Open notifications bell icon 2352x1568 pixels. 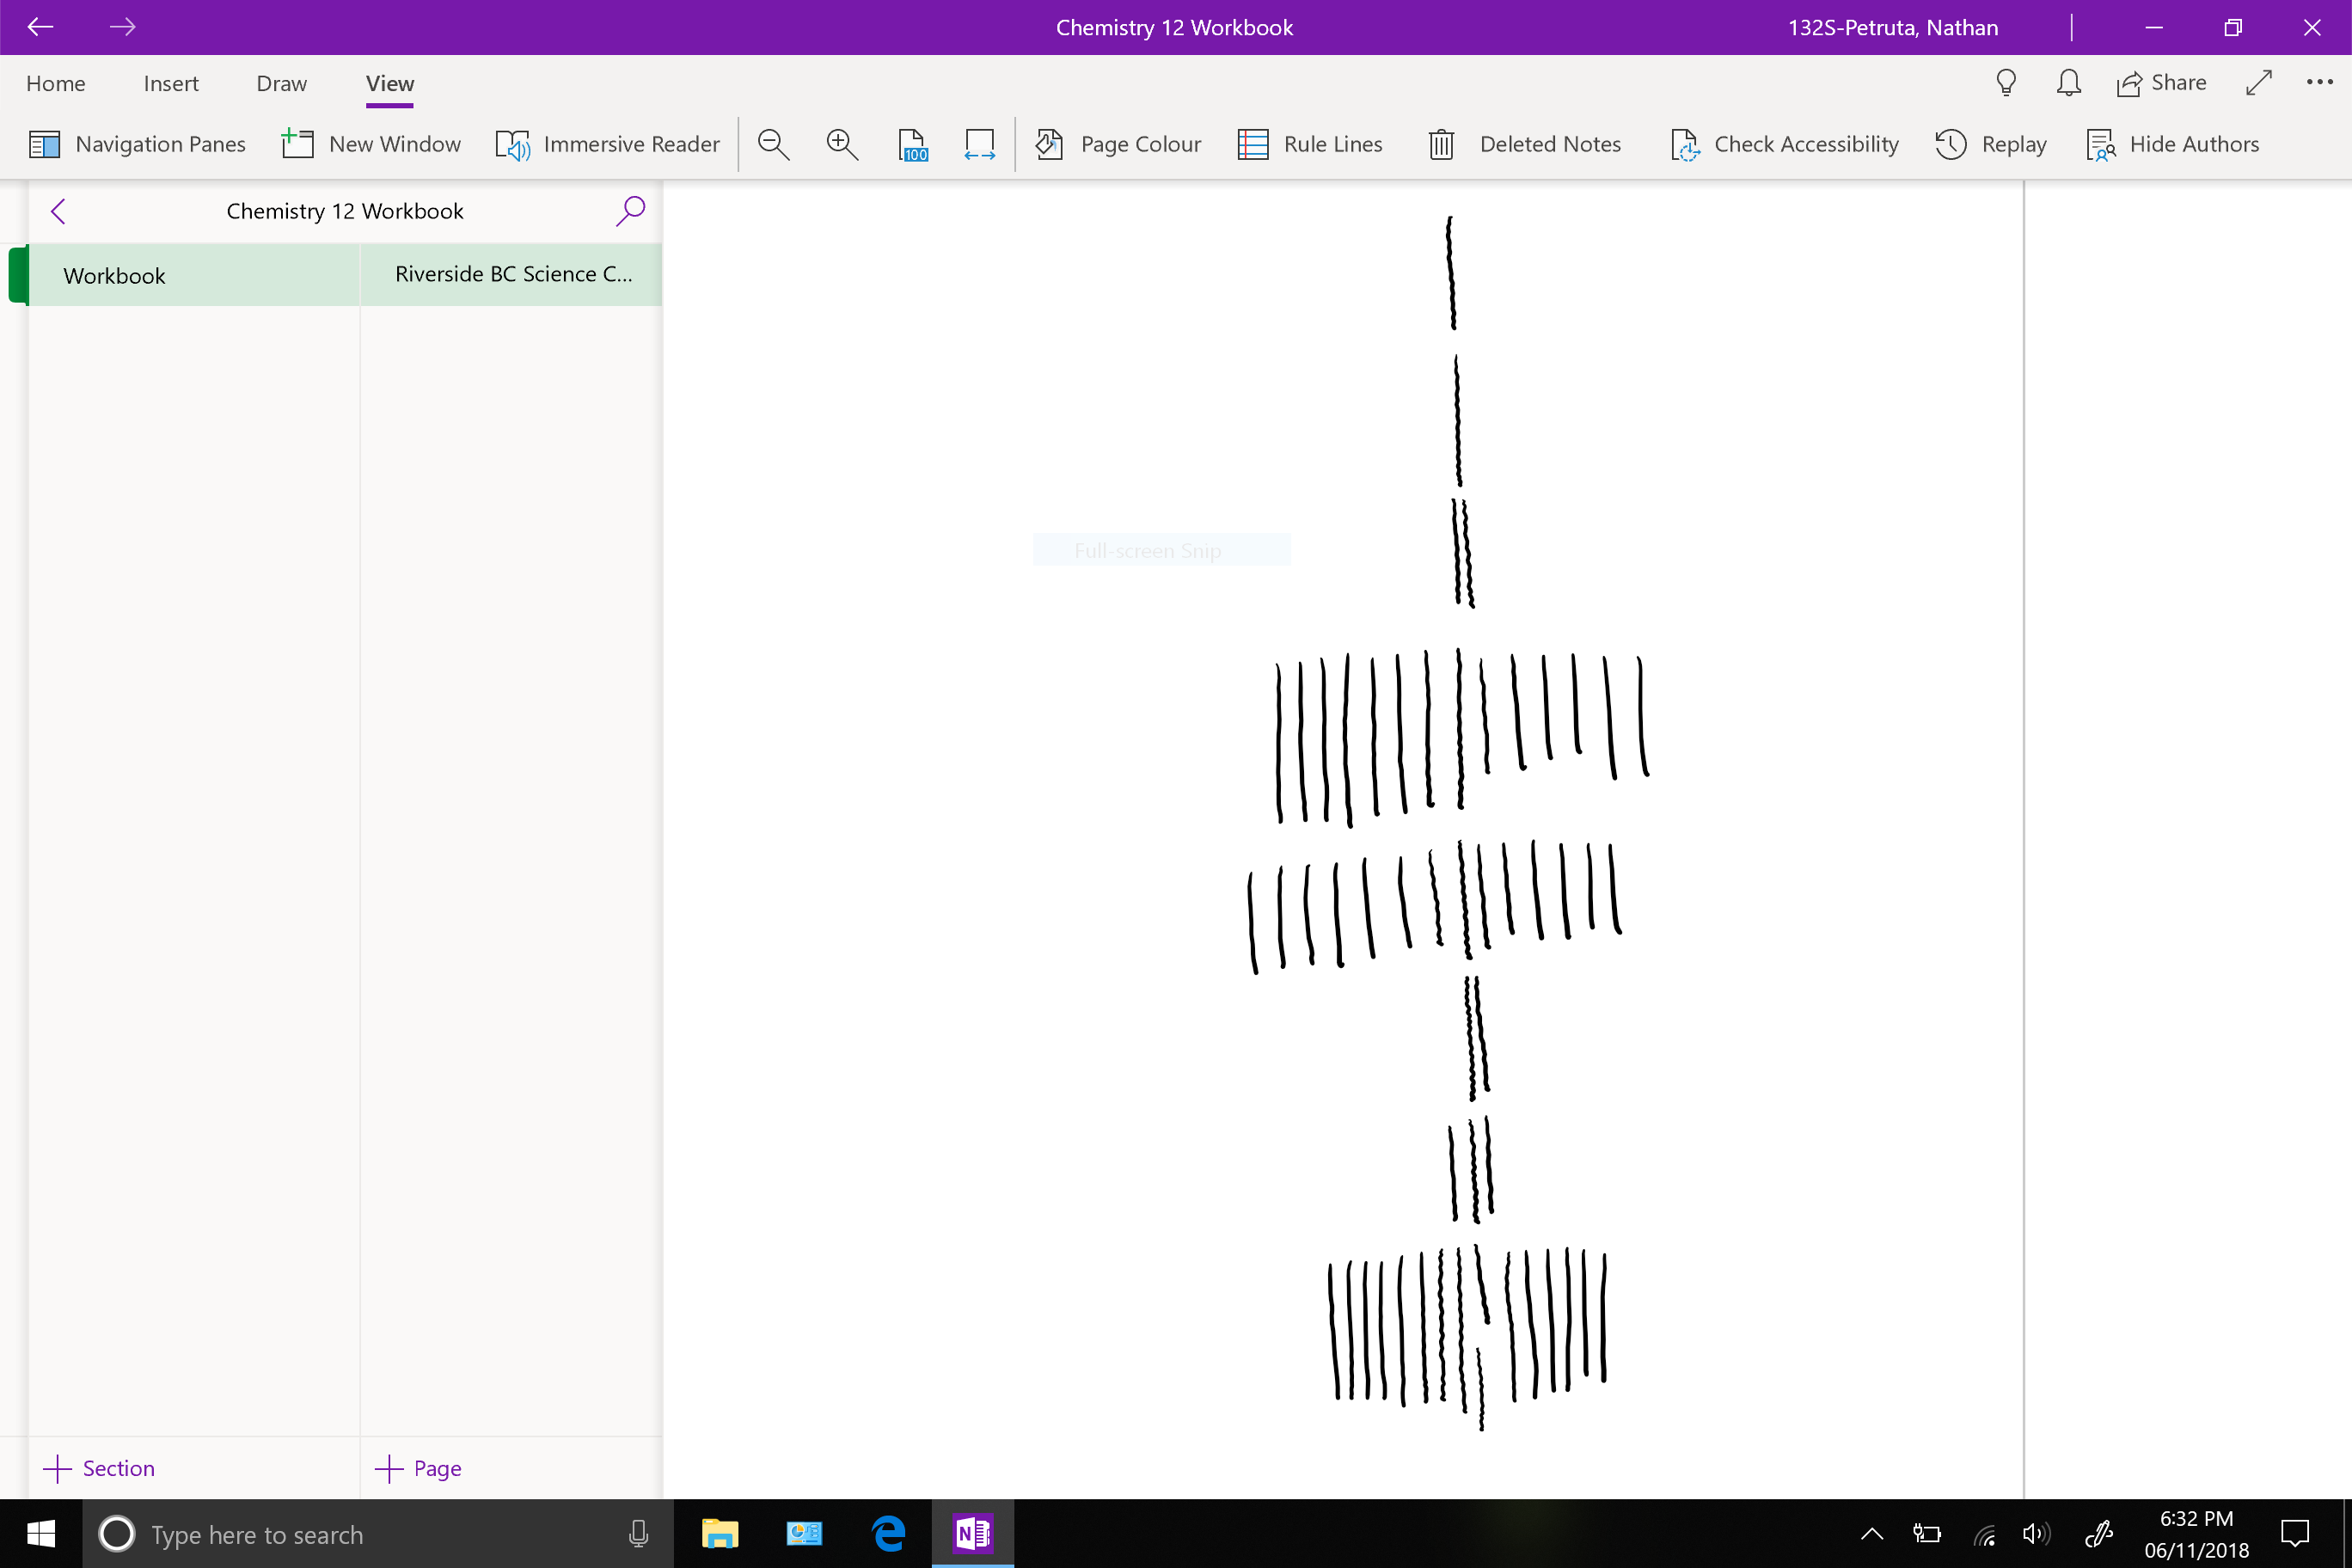pyautogui.click(x=2068, y=83)
